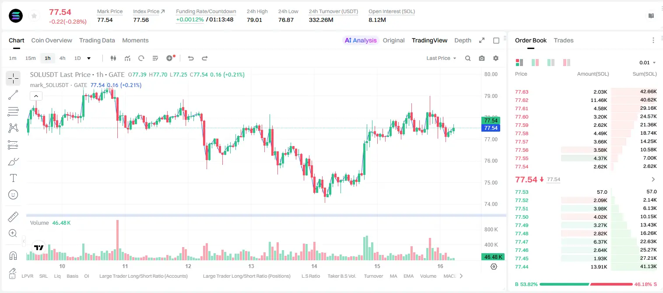Choose the text annotation tool
Image resolution: width=663 pixels, height=293 pixels.
[x=13, y=178]
